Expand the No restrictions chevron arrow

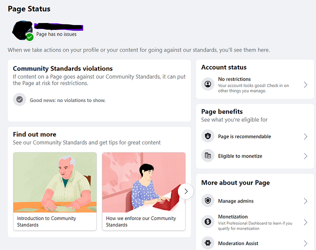pos(305,85)
